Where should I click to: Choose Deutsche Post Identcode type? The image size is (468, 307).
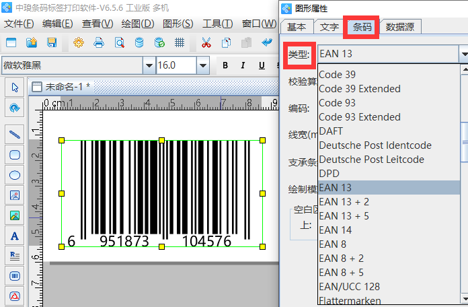(389, 145)
